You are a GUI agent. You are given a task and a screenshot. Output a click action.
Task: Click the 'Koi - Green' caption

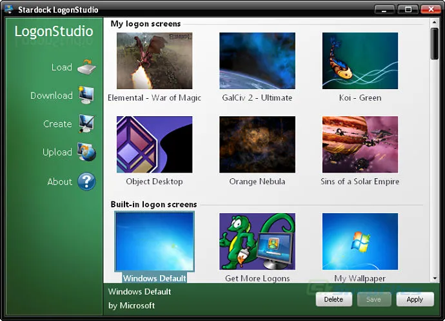[x=360, y=98]
